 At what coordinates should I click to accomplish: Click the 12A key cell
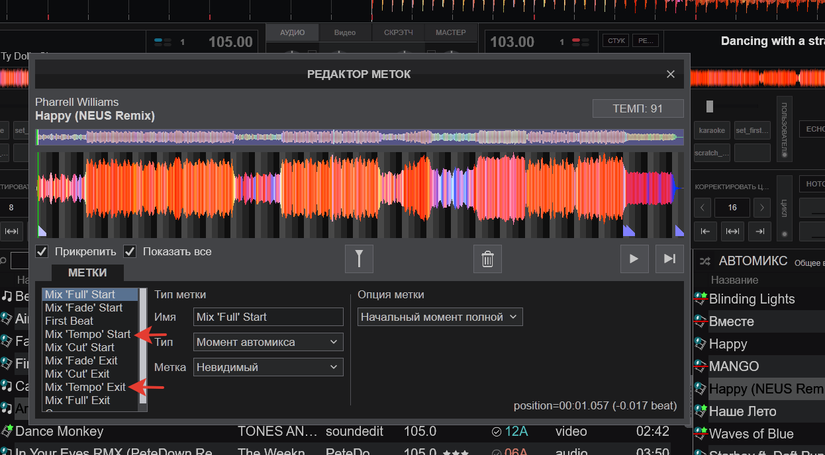(x=516, y=431)
